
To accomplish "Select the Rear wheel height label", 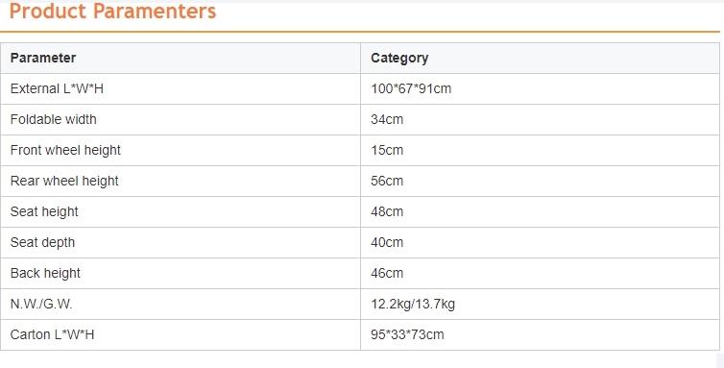I will coord(64,181).
